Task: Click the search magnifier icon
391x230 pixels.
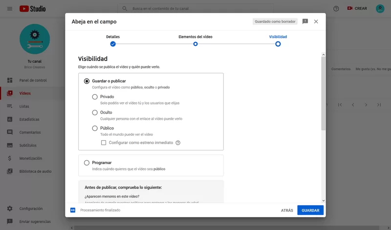Action: [x=125, y=8]
